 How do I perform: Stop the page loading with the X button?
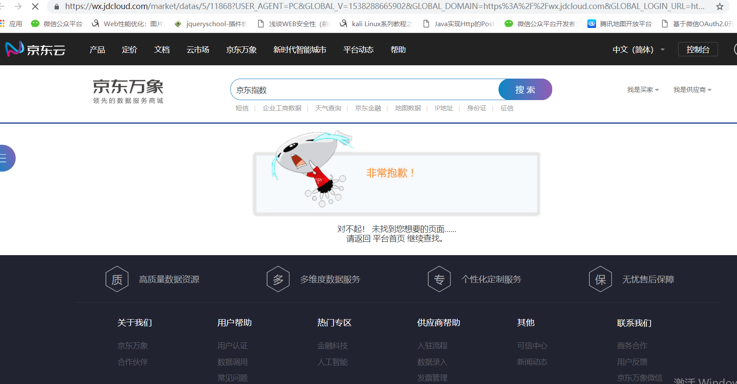coord(35,6)
